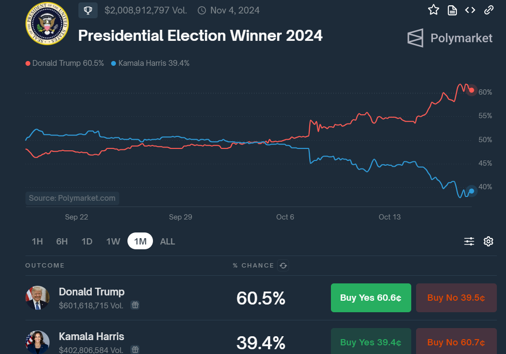The image size is (506, 354).
Task: Open chart settings gear icon
Action: click(x=488, y=241)
